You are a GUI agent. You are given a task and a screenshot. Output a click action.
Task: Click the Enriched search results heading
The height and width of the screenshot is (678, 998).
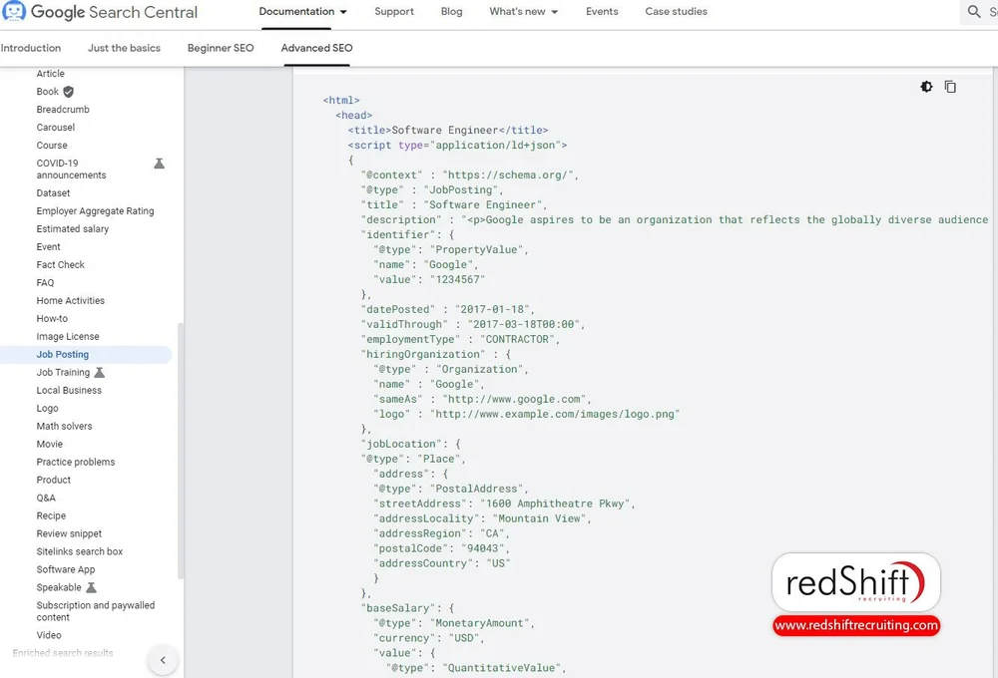tap(63, 652)
